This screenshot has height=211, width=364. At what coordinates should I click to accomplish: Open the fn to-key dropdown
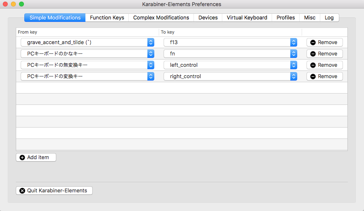(230, 53)
